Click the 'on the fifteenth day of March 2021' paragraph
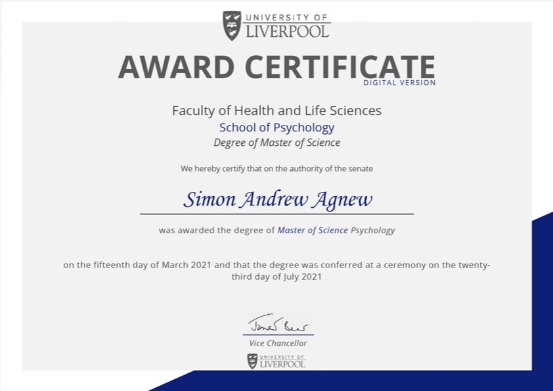Image resolution: width=553 pixels, height=391 pixels. pos(276,271)
